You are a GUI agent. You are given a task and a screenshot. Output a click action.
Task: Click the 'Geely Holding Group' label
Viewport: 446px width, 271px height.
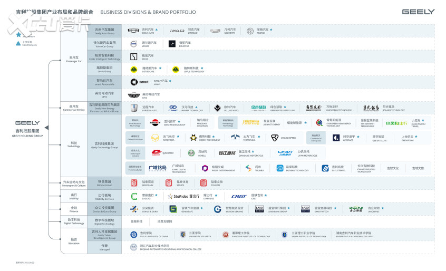coord(27,136)
